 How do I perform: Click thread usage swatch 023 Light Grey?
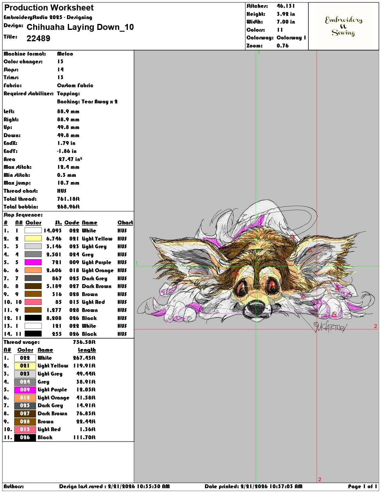[x=25, y=374]
